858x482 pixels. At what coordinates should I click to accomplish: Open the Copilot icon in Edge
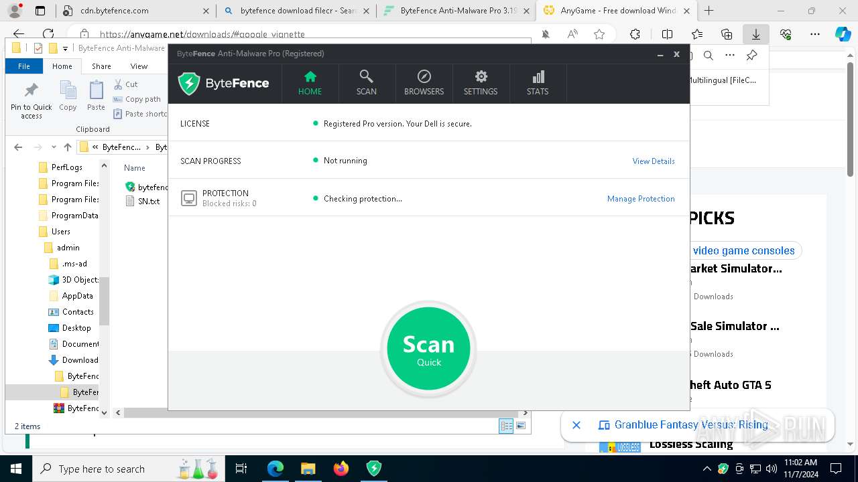(x=843, y=34)
